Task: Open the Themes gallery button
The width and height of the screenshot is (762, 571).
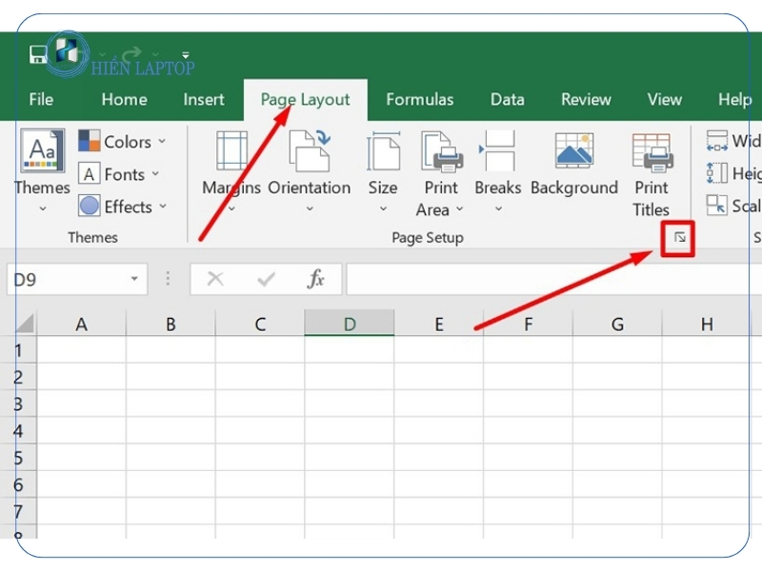Action: tap(42, 170)
